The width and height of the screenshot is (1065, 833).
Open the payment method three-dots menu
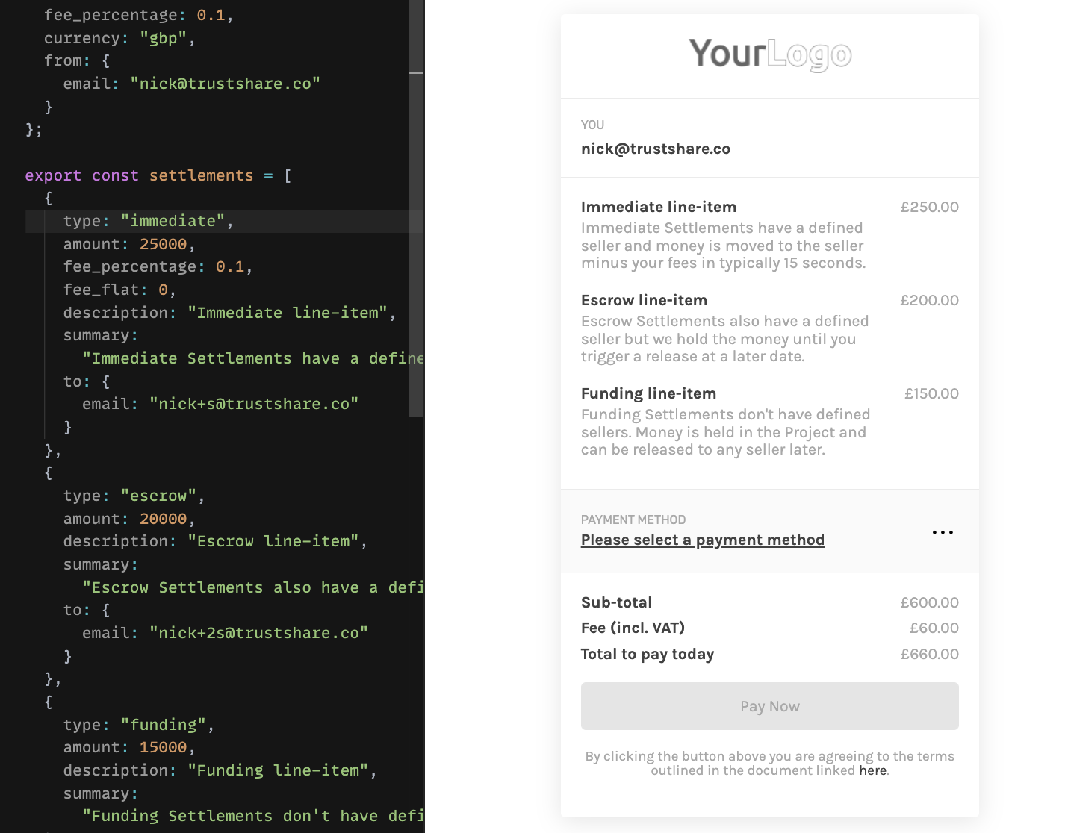coord(943,532)
